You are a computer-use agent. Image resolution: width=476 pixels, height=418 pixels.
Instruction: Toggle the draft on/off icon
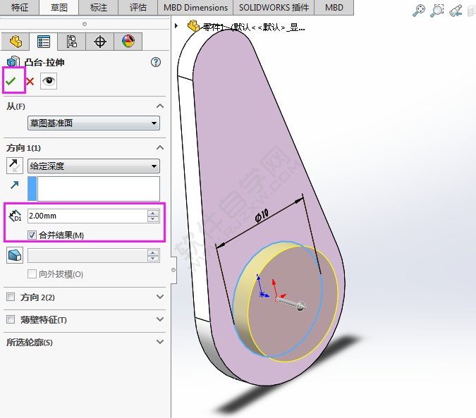15,255
